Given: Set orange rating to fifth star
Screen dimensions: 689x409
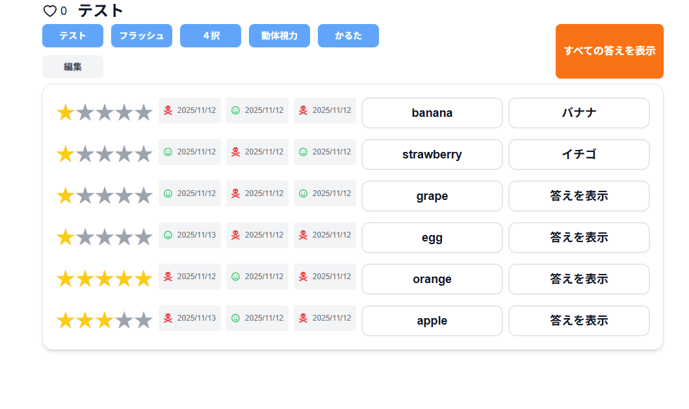Looking at the screenshot, I should pos(144,279).
